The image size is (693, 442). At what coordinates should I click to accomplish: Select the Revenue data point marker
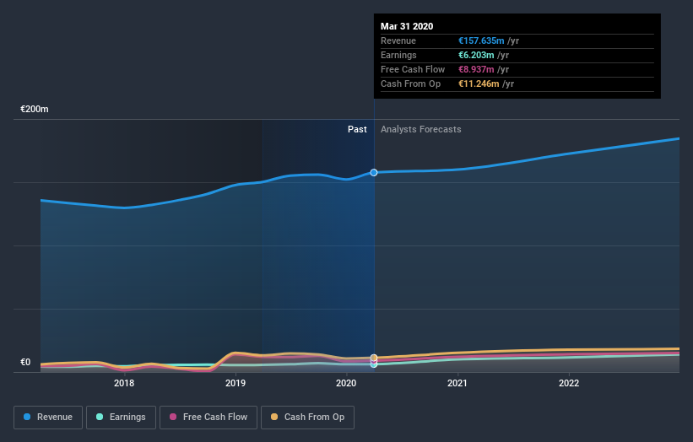click(374, 173)
